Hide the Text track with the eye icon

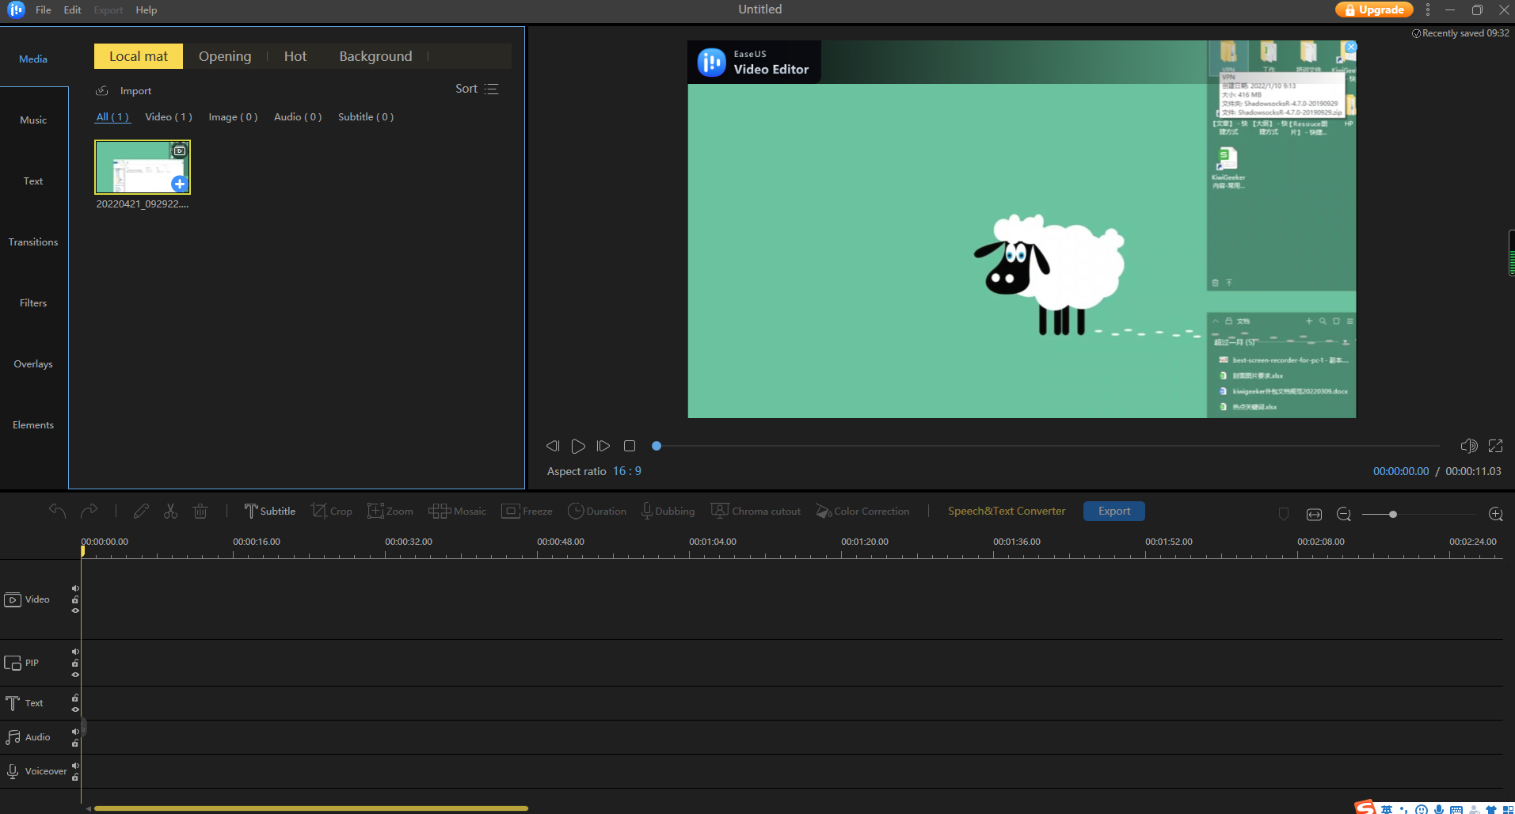point(75,709)
